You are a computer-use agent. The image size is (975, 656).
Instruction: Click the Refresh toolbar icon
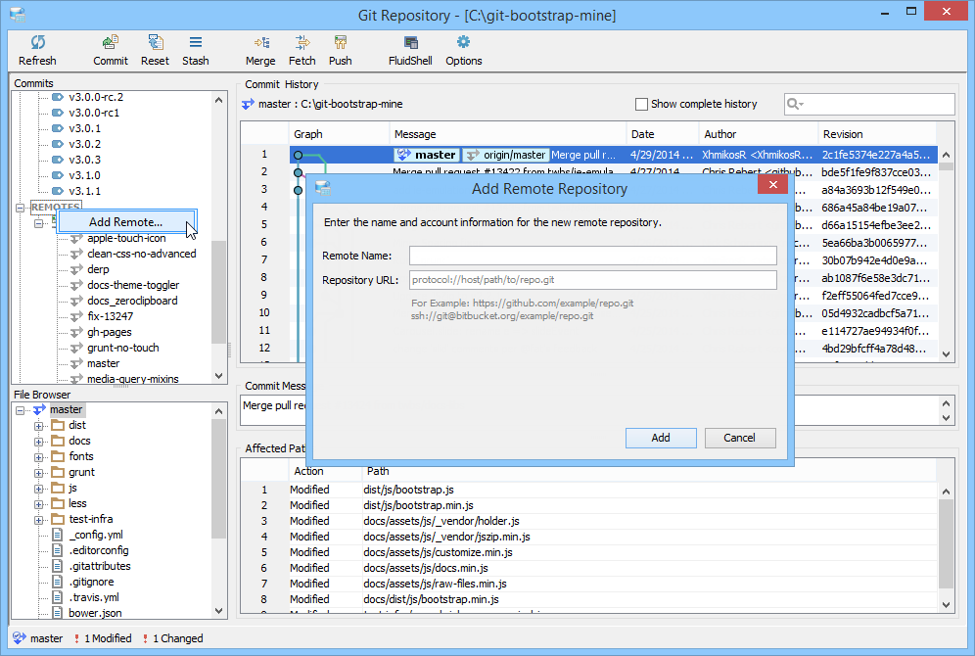(37, 42)
